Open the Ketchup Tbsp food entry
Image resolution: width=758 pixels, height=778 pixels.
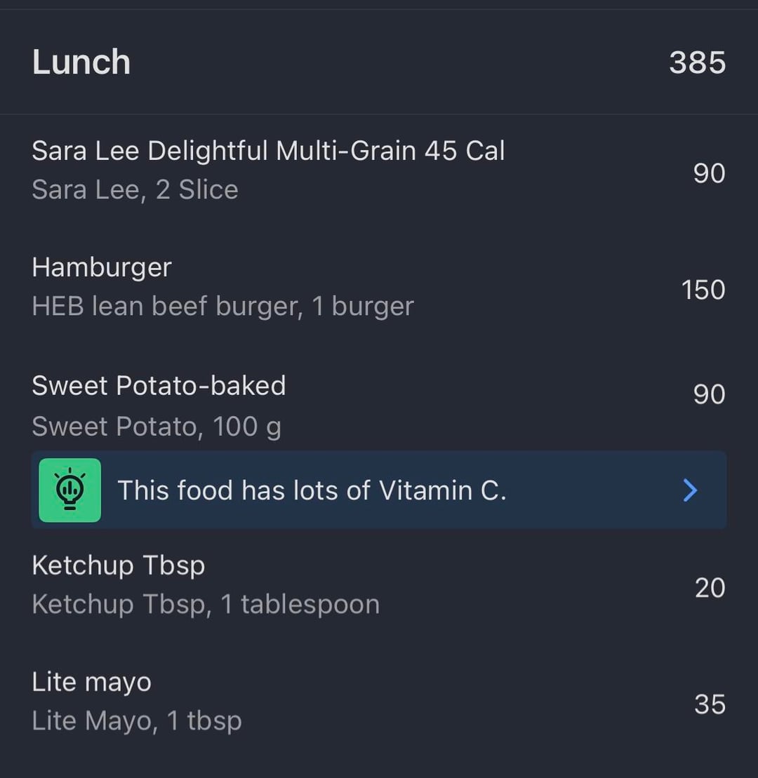pos(118,565)
